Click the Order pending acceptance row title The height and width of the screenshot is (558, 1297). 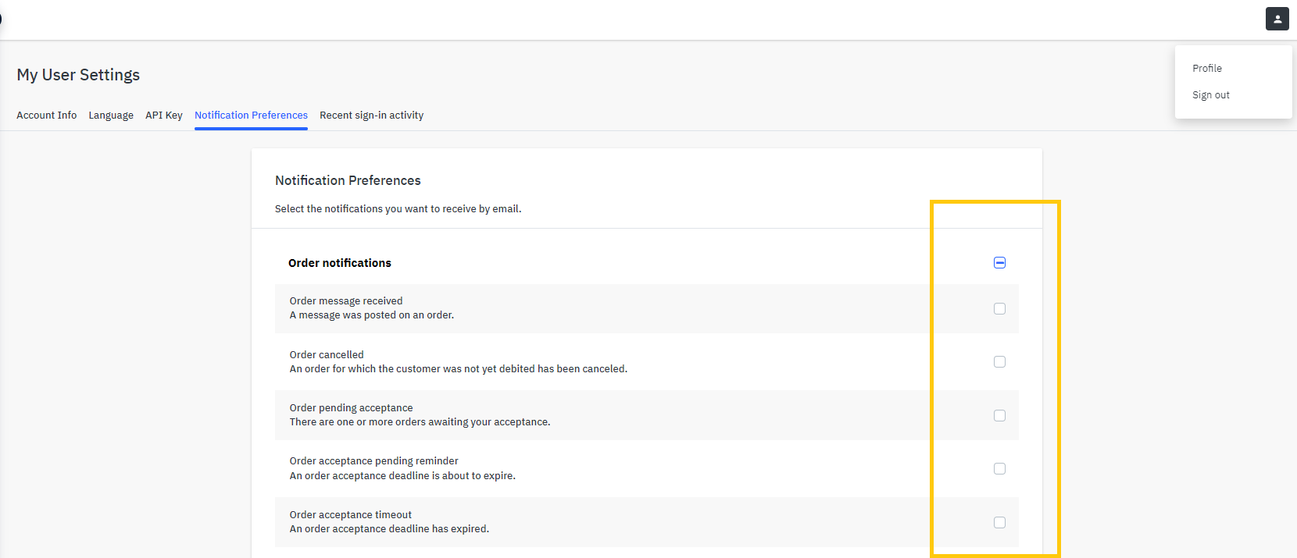tap(351, 408)
